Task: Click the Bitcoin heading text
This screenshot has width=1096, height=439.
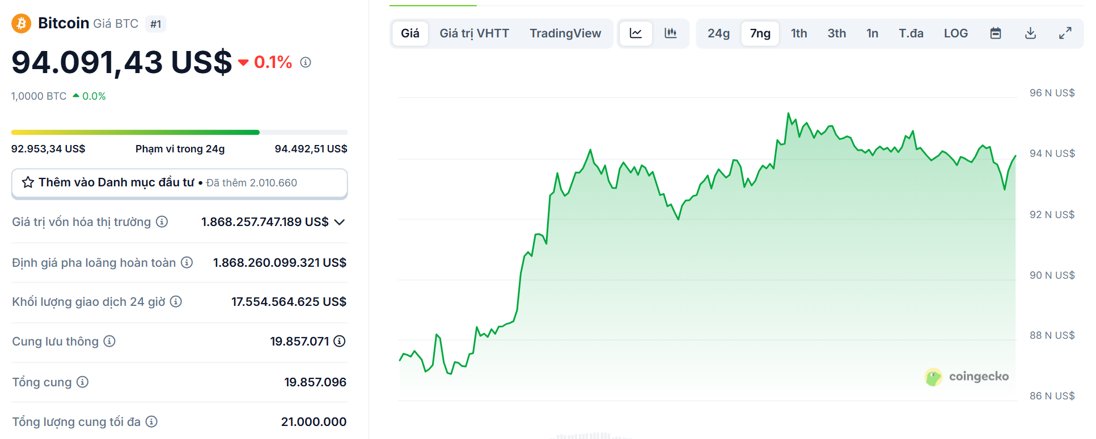Action: [64, 23]
